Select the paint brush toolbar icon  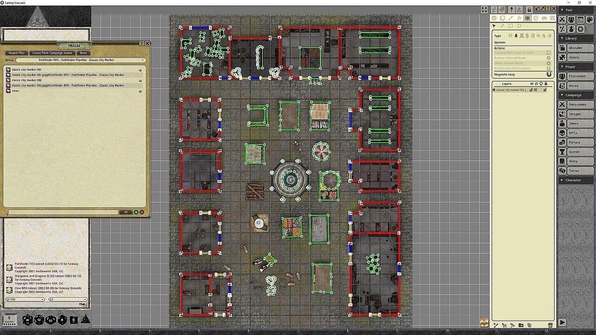click(x=511, y=18)
